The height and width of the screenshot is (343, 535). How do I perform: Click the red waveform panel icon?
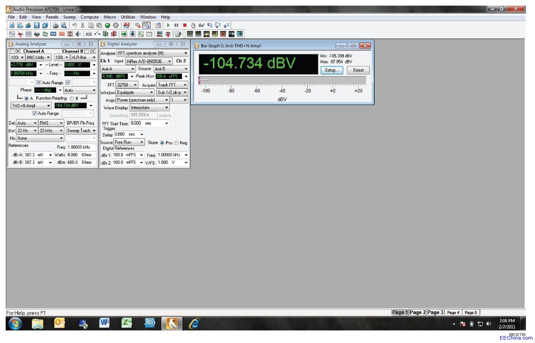[61, 34]
